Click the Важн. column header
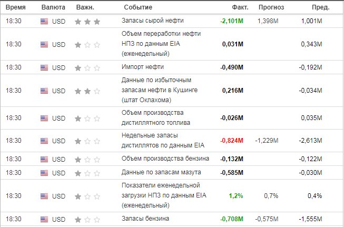Image resolution: width=344 pixels, height=227 pixels. pos(85,7)
